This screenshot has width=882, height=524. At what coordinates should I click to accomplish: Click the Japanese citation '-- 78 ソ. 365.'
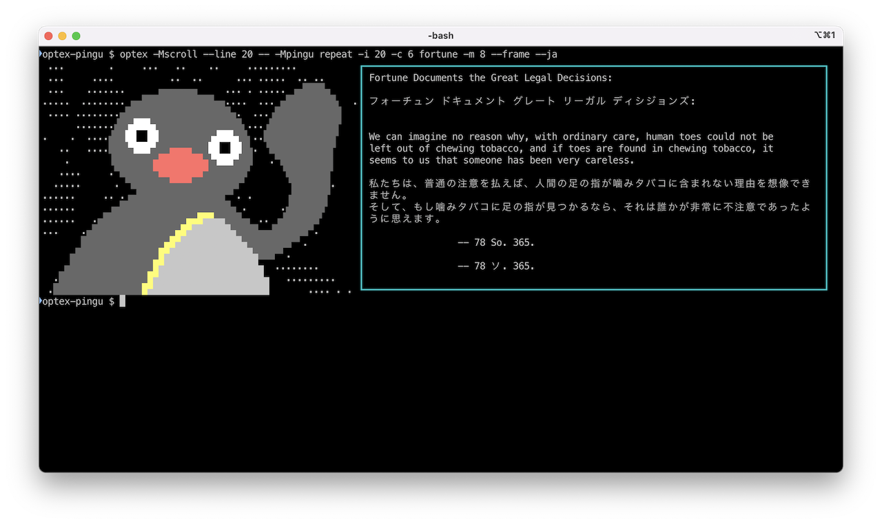point(496,266)
